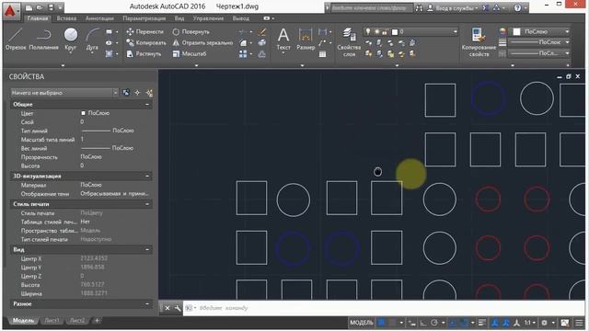This screenshot has width=589, height=331.
Task: Select the Текст text tool
Action: [283, 39]
